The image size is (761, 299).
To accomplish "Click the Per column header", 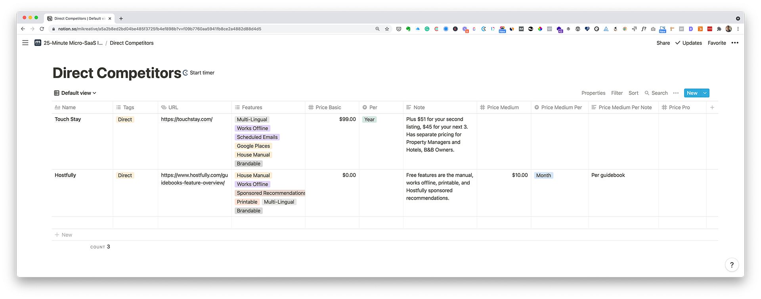I will pos(381,107).
